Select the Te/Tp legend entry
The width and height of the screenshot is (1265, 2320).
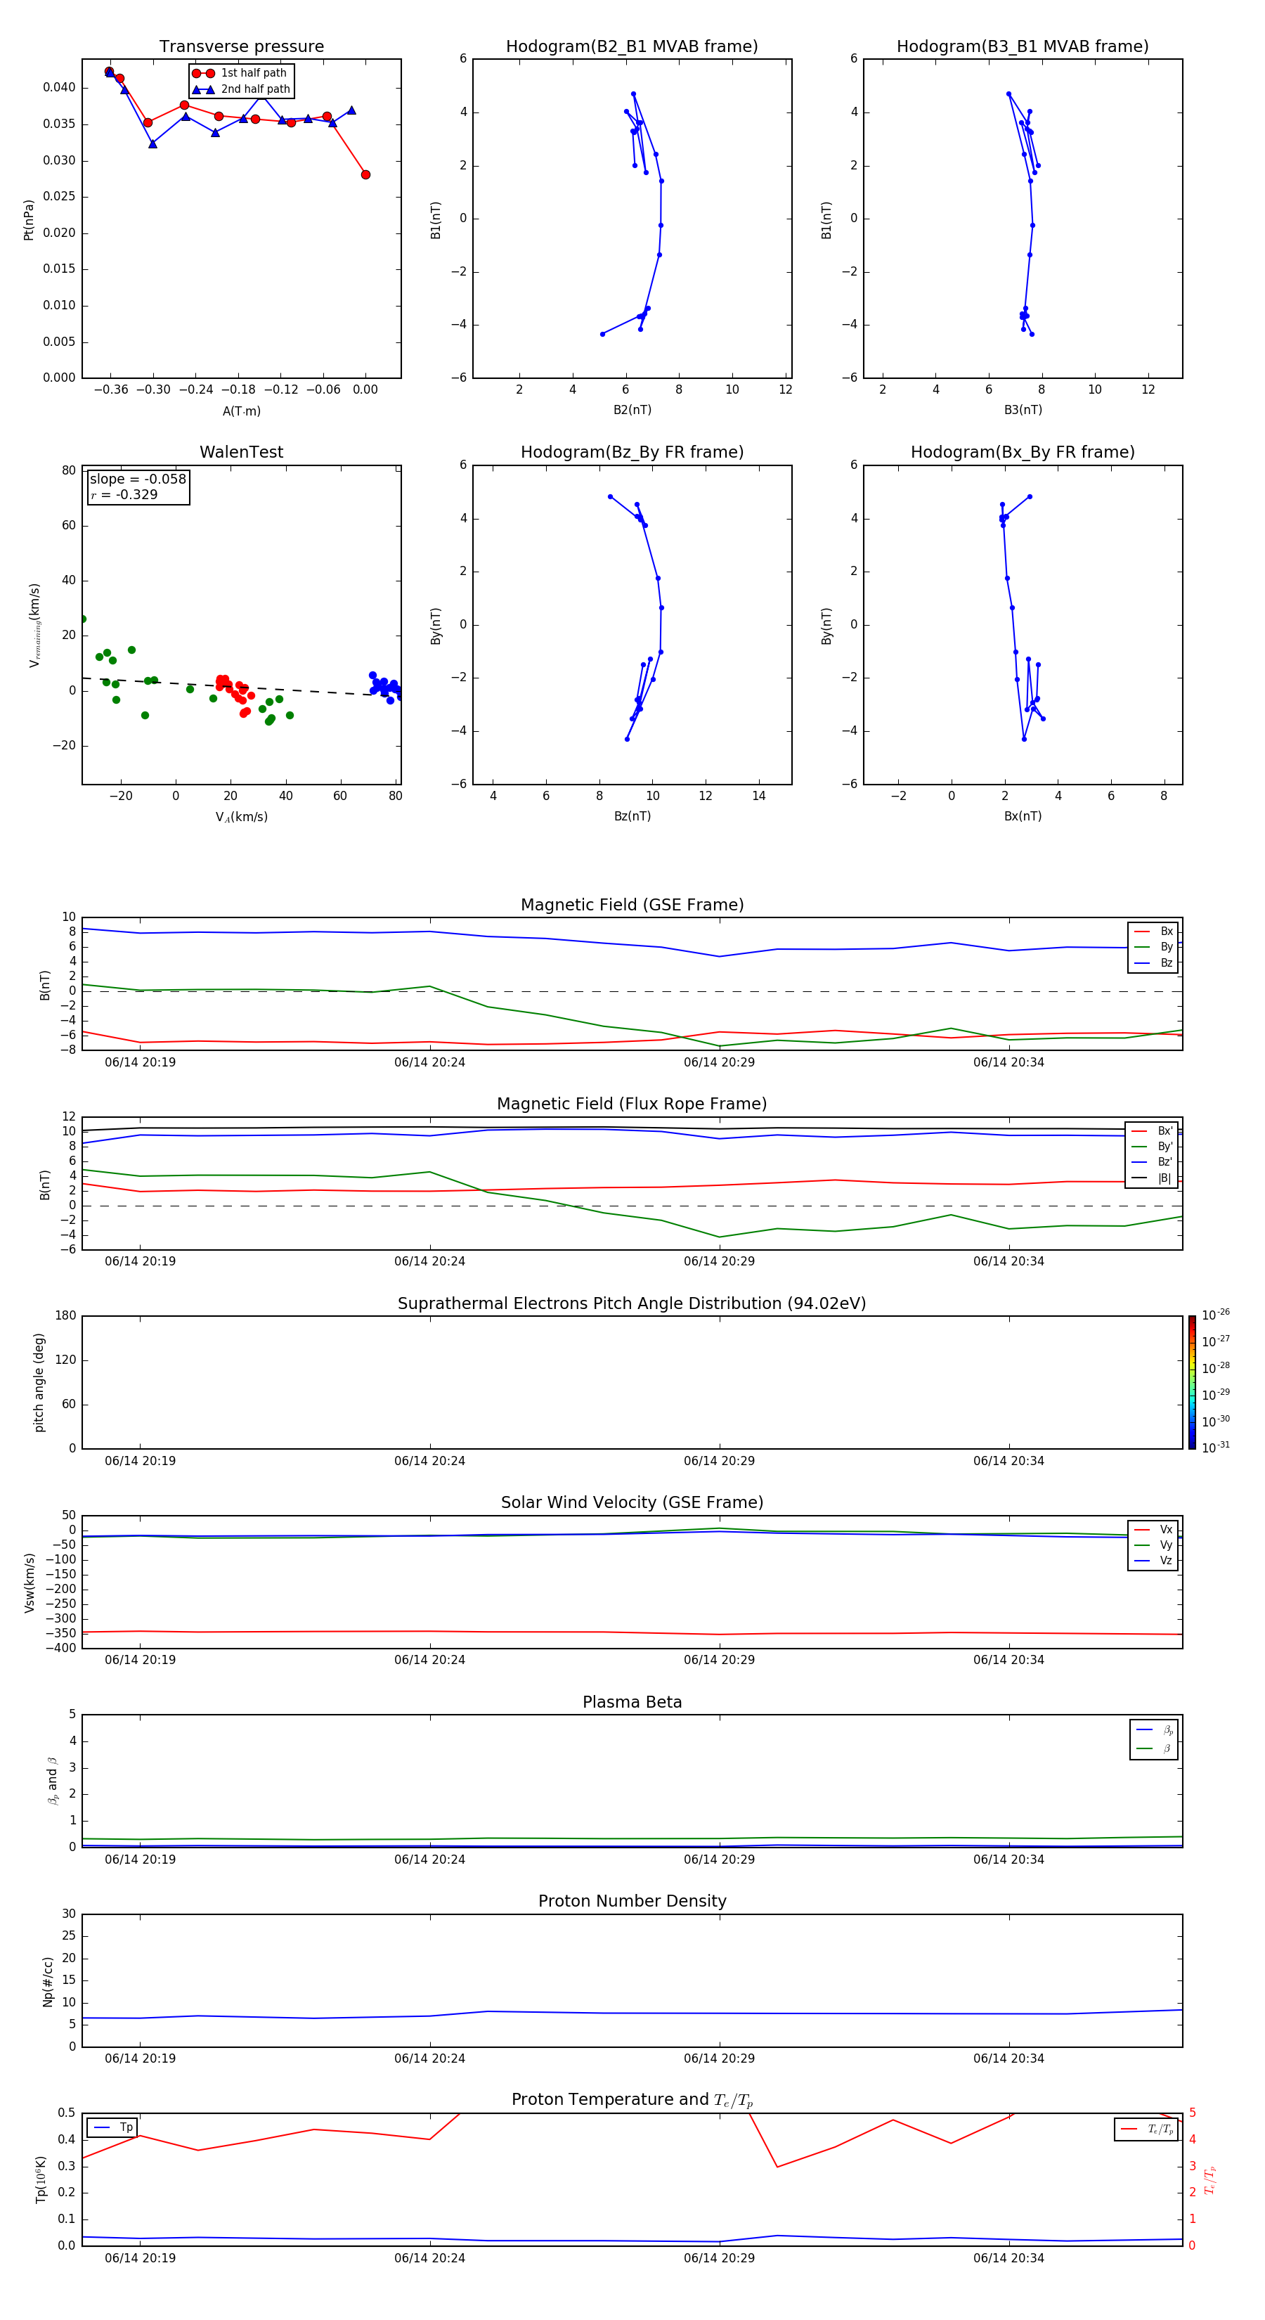click(1146, 2129)
